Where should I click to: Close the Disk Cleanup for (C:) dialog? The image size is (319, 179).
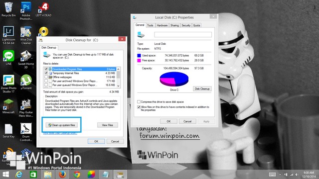[x=122, y=39]
